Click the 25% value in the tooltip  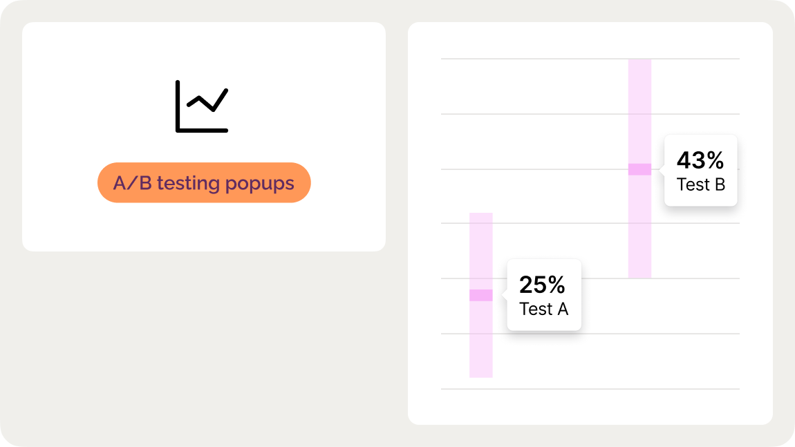point(542,285)
